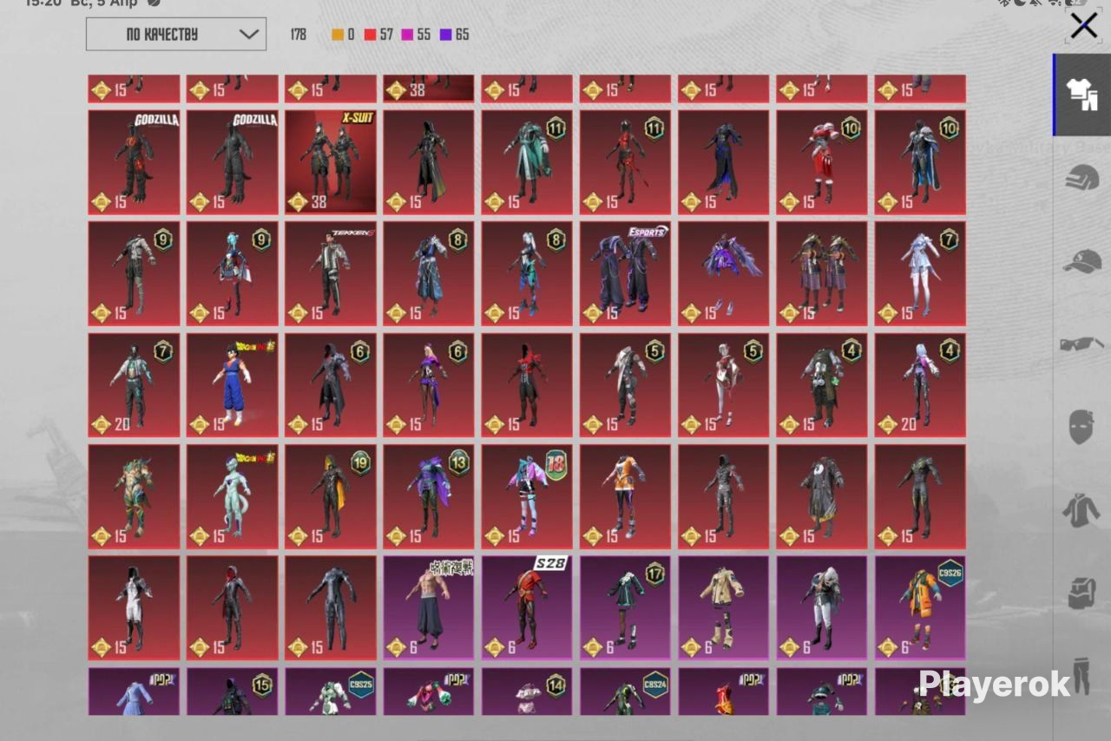The image size is (1111, 741).
Task: Select the outfit with the 14 badge
Action: pyautogui.click(x=527, y=692)
